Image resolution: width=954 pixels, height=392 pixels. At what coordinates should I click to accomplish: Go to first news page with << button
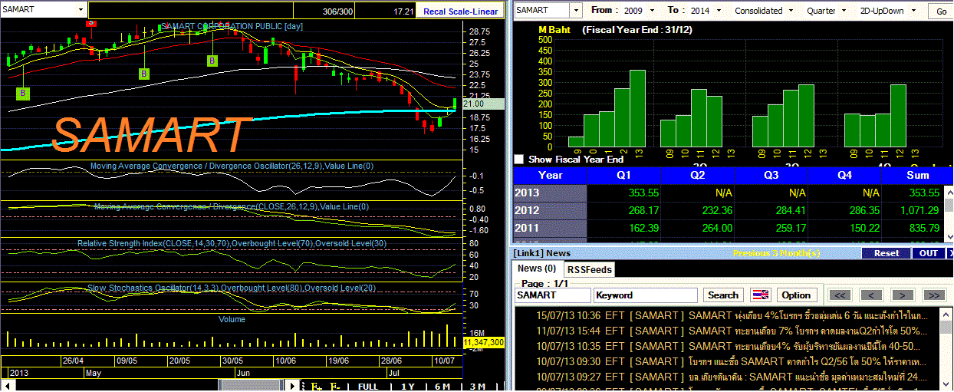click(841, 295)
